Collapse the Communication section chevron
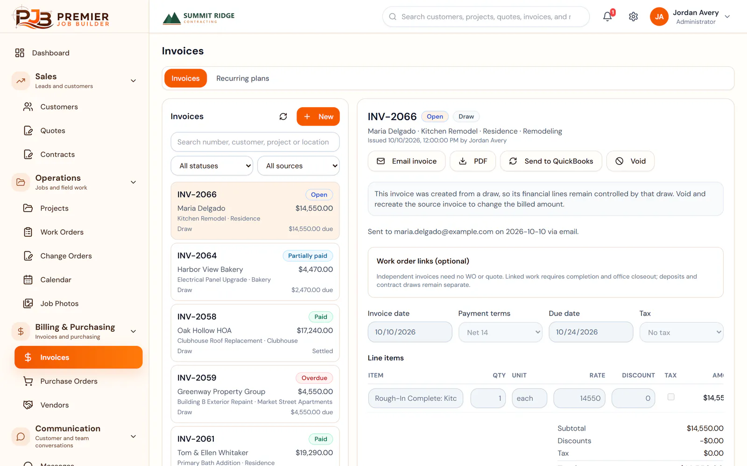The width and height of the screenshot is (747, 466). [x=133, y=436]
